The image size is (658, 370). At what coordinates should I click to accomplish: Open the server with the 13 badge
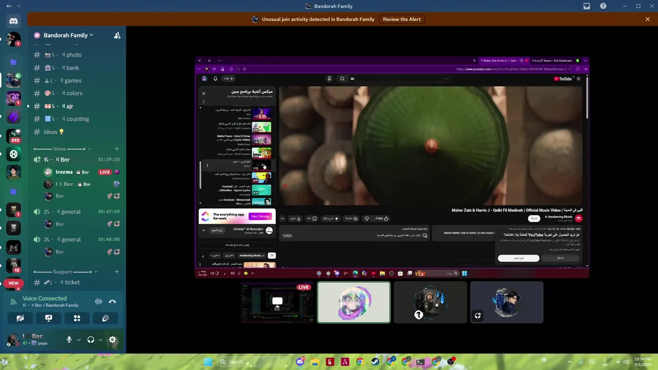point(13,265)
